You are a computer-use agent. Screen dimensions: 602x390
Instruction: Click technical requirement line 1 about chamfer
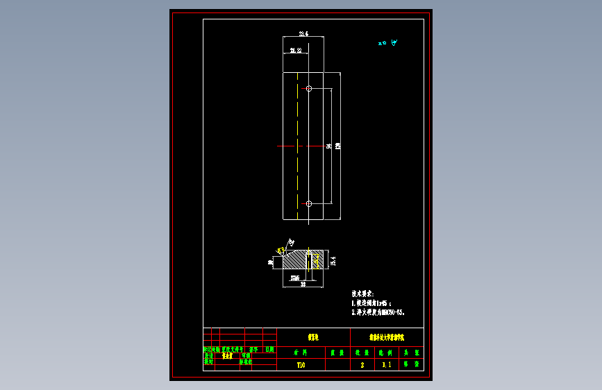click(x=371, y=303)
